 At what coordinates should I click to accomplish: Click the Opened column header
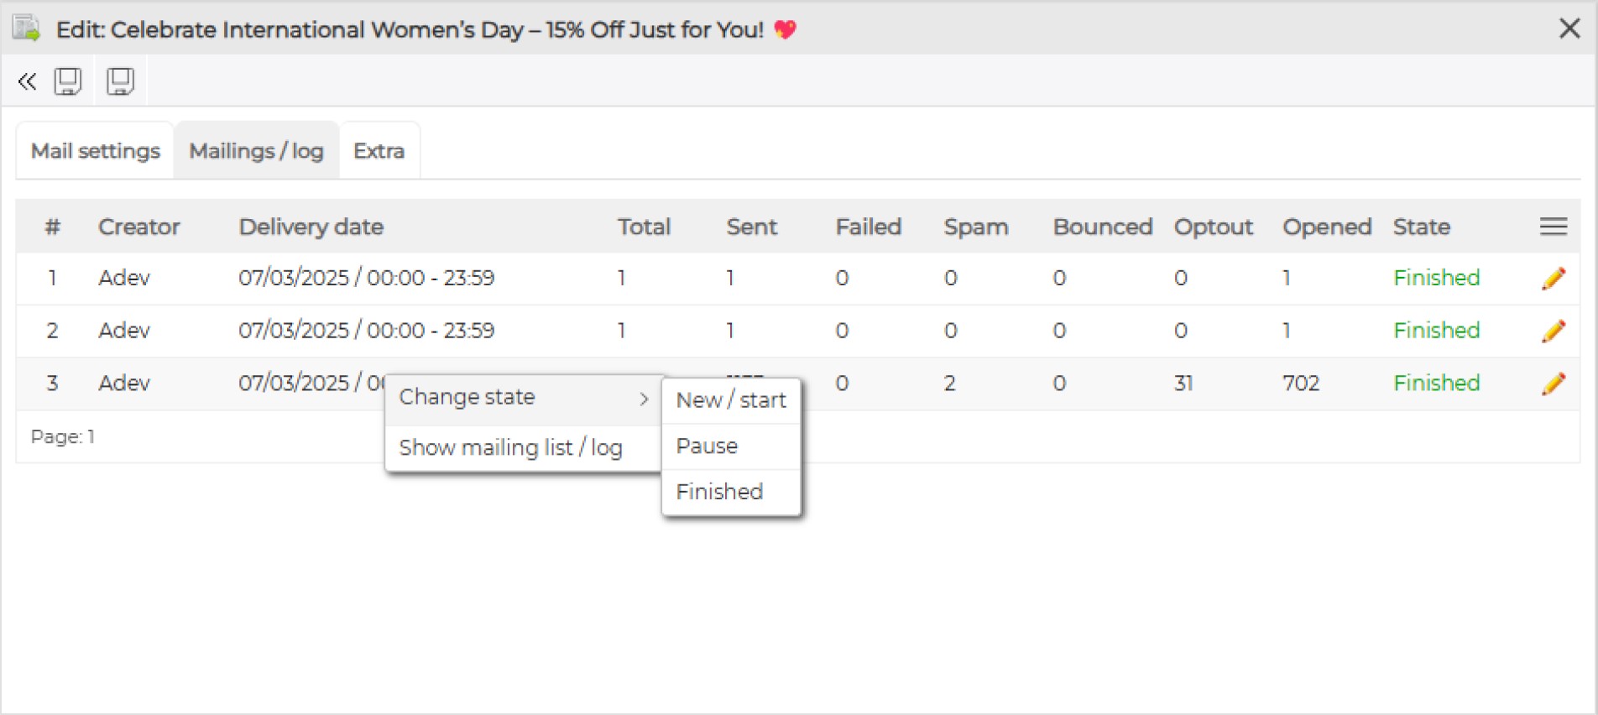click(x=1326, y=227)
